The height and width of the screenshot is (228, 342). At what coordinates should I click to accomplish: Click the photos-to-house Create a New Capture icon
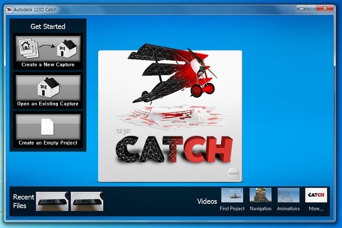(48, 48)
